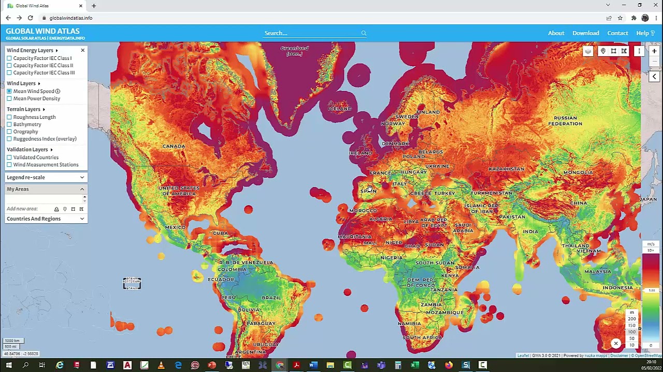Open VLC from the taskbar

point(161,365)
